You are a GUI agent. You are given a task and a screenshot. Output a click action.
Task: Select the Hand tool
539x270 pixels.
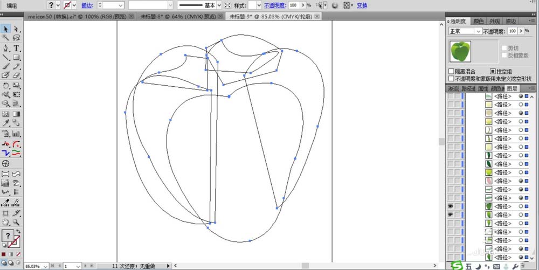6,222
